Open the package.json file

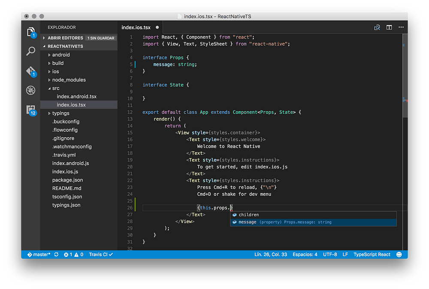pyautogui.click(x=79, y=180)
